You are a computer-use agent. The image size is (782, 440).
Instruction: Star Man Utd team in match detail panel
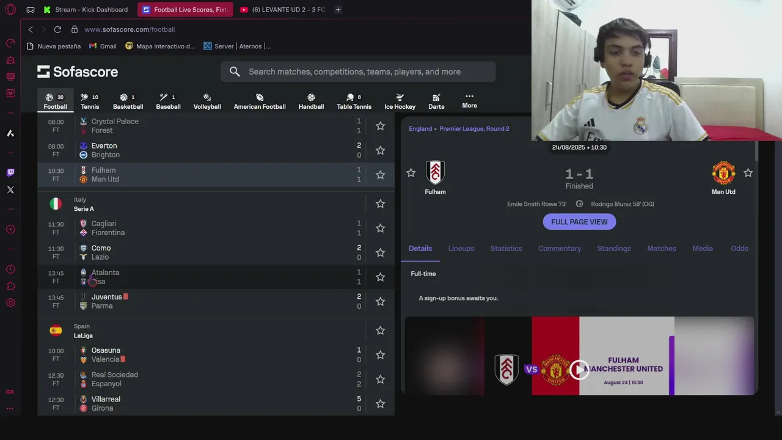[x=748, y=173]
